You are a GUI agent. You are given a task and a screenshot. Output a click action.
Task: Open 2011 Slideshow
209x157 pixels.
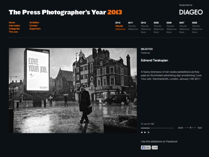click(x=133, y=29)
